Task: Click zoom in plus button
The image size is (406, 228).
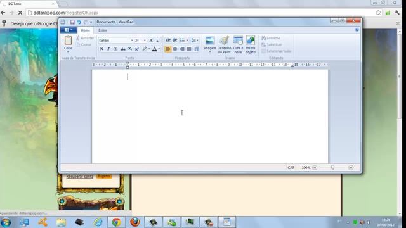Action: click(351, 168)
